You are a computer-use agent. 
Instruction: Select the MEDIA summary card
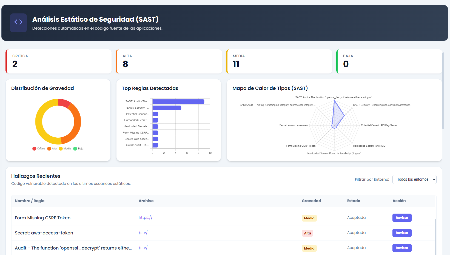tap(279, 61)
